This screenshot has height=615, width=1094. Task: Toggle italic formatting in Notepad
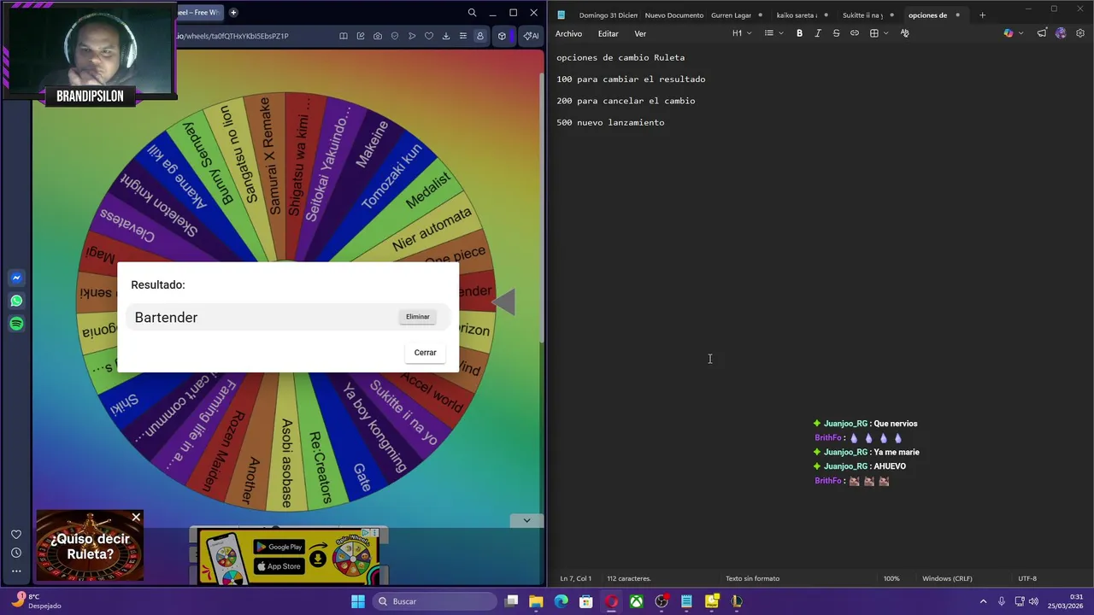818,33
